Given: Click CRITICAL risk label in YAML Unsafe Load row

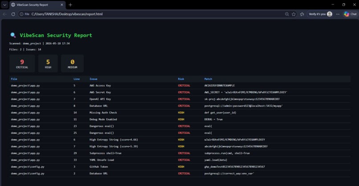Looking at the screenshot, I should 184,160.
